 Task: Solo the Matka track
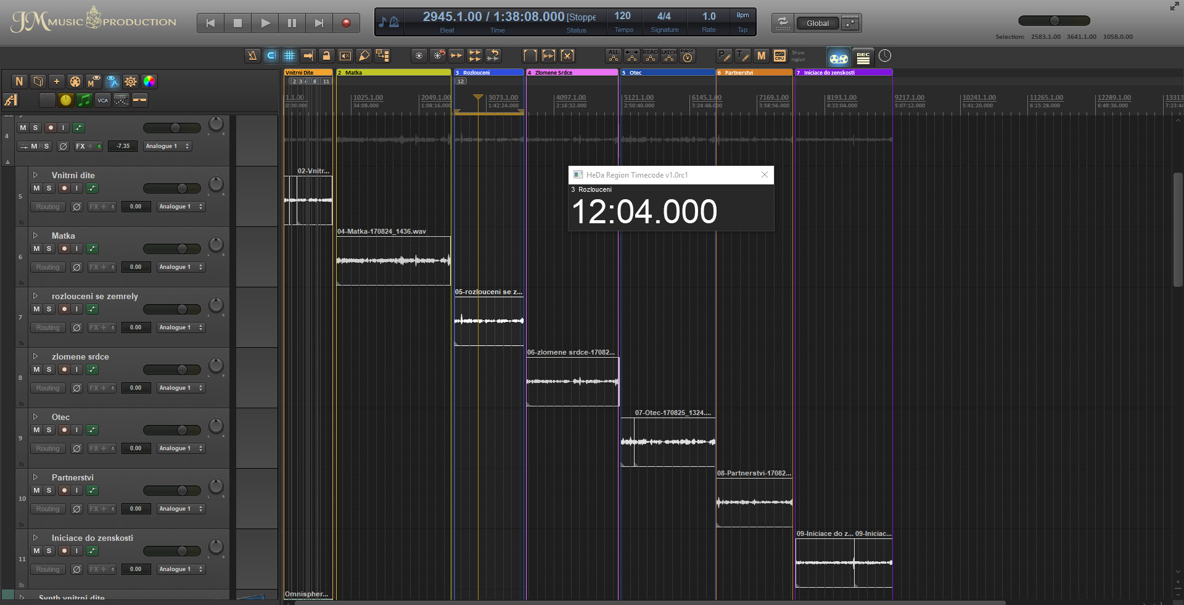point(49,249)
